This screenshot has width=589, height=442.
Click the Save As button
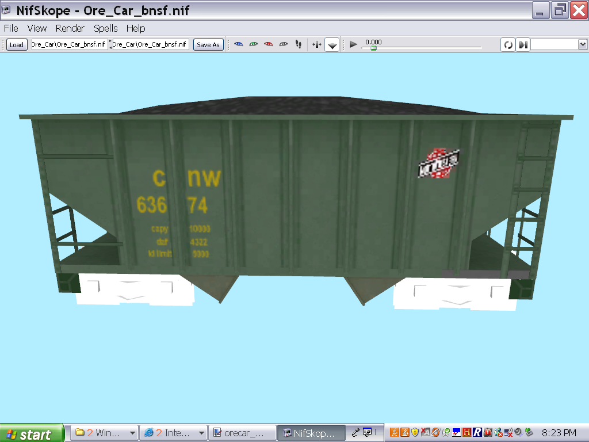[x=208, y=45]
